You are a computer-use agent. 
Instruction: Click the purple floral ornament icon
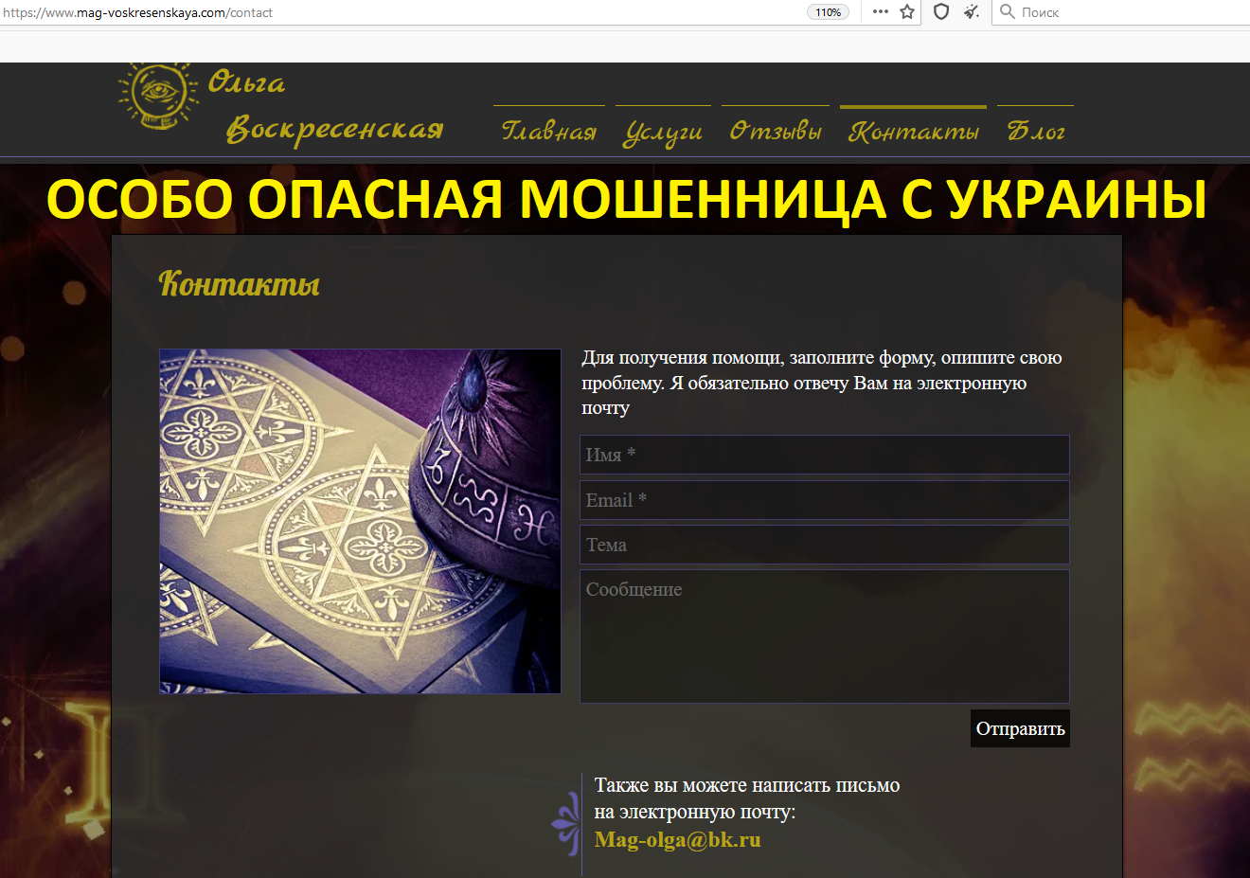(x=566, y=823)
